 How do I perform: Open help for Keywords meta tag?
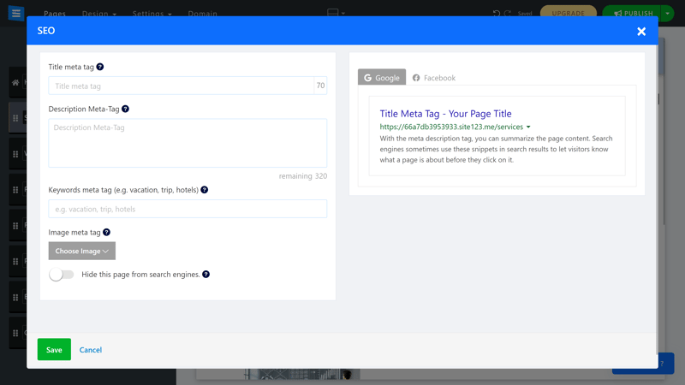tap(204, 190)
